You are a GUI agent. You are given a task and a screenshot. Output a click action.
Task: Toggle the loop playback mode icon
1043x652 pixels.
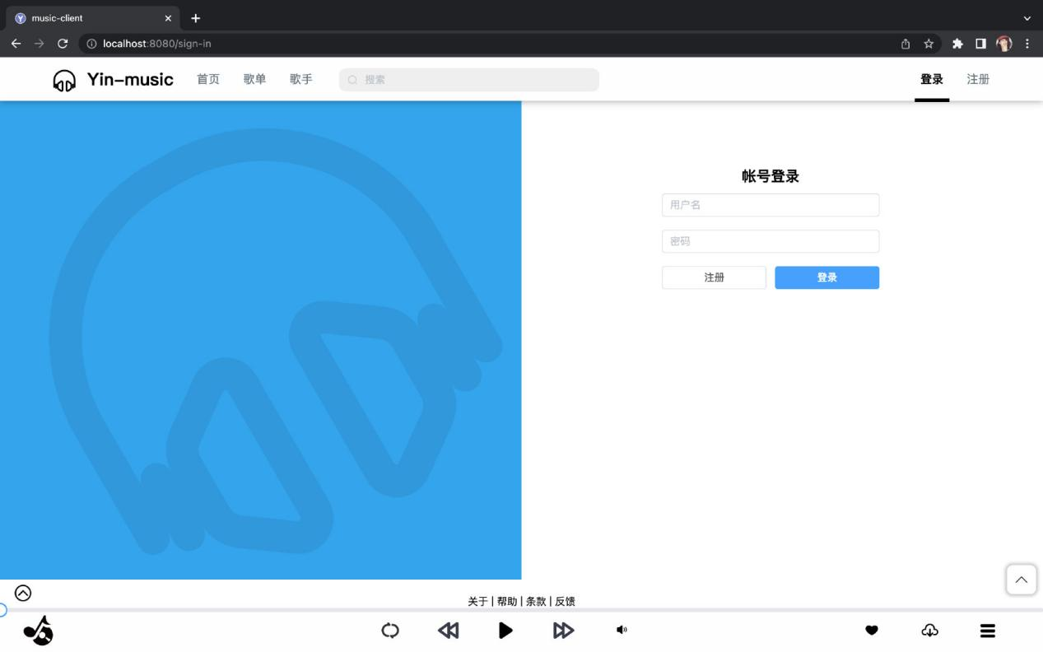click(390, 631)
